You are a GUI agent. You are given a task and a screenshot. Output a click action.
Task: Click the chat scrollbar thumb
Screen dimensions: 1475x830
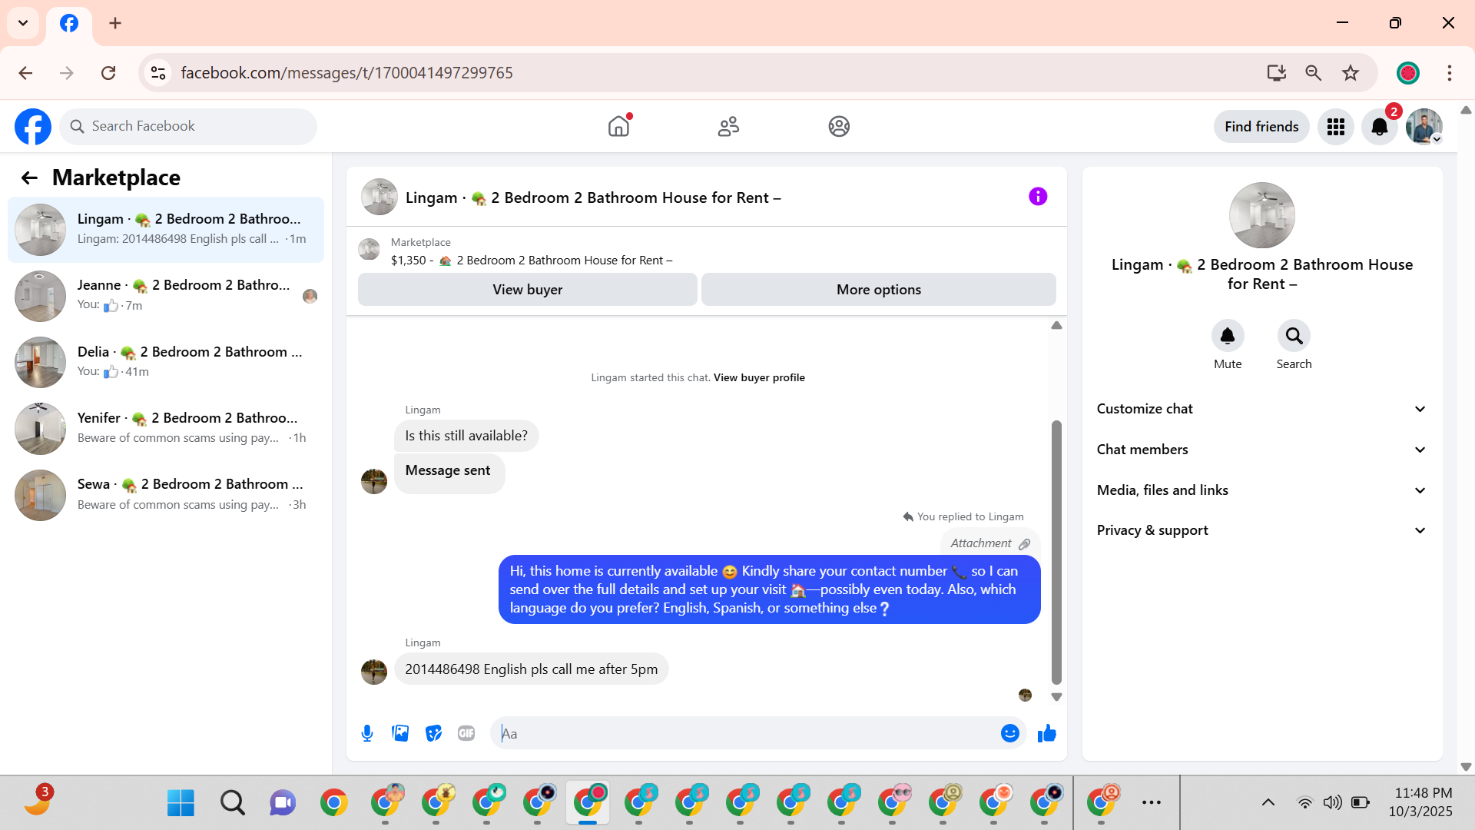[1056, 552]
